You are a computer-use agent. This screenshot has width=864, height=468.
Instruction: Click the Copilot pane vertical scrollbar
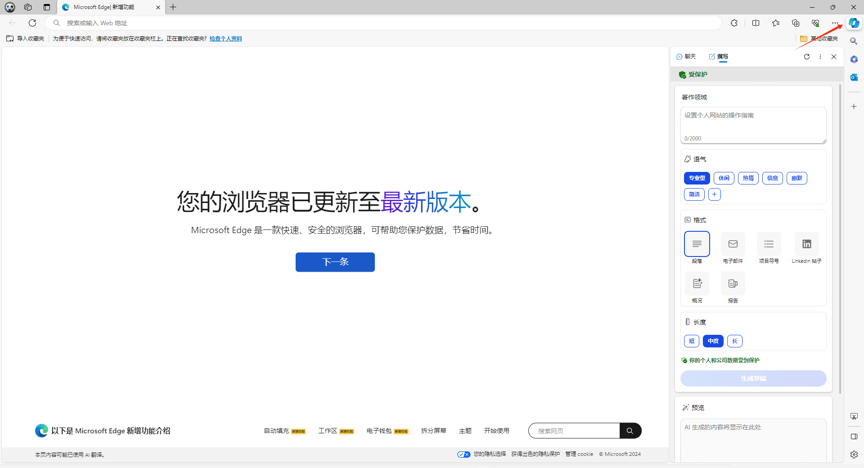840,238
